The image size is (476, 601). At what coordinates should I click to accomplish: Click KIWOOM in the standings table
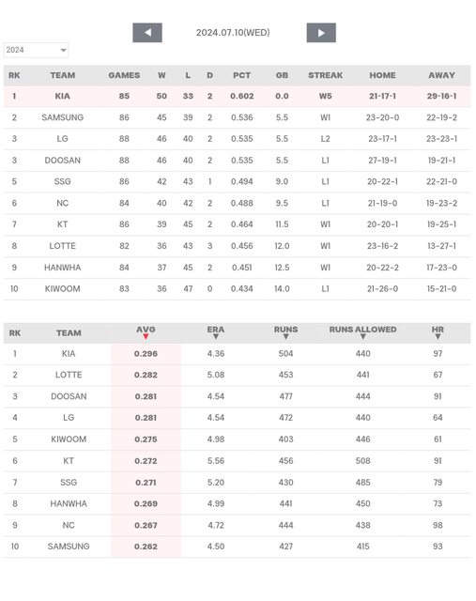63,289
